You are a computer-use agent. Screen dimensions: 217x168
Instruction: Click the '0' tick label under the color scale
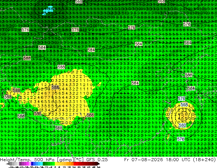click(55, 167)
